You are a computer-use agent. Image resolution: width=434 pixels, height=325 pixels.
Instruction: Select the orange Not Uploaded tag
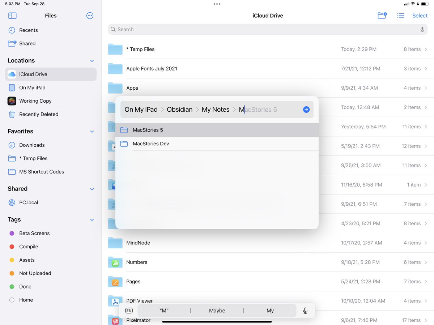click(51, 273)
